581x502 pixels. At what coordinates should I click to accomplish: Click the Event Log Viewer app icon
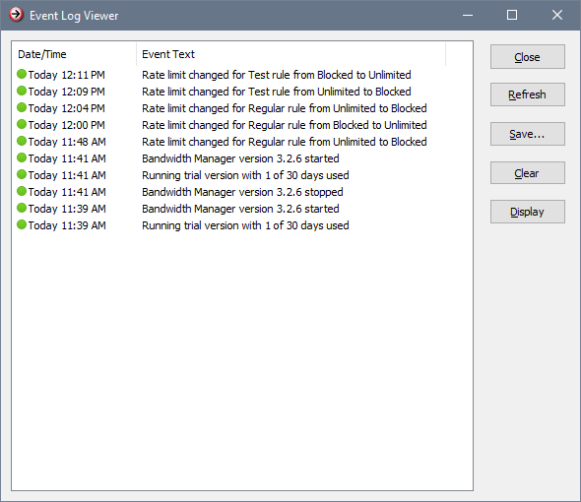pyautogui.click(x=16, y=15)
